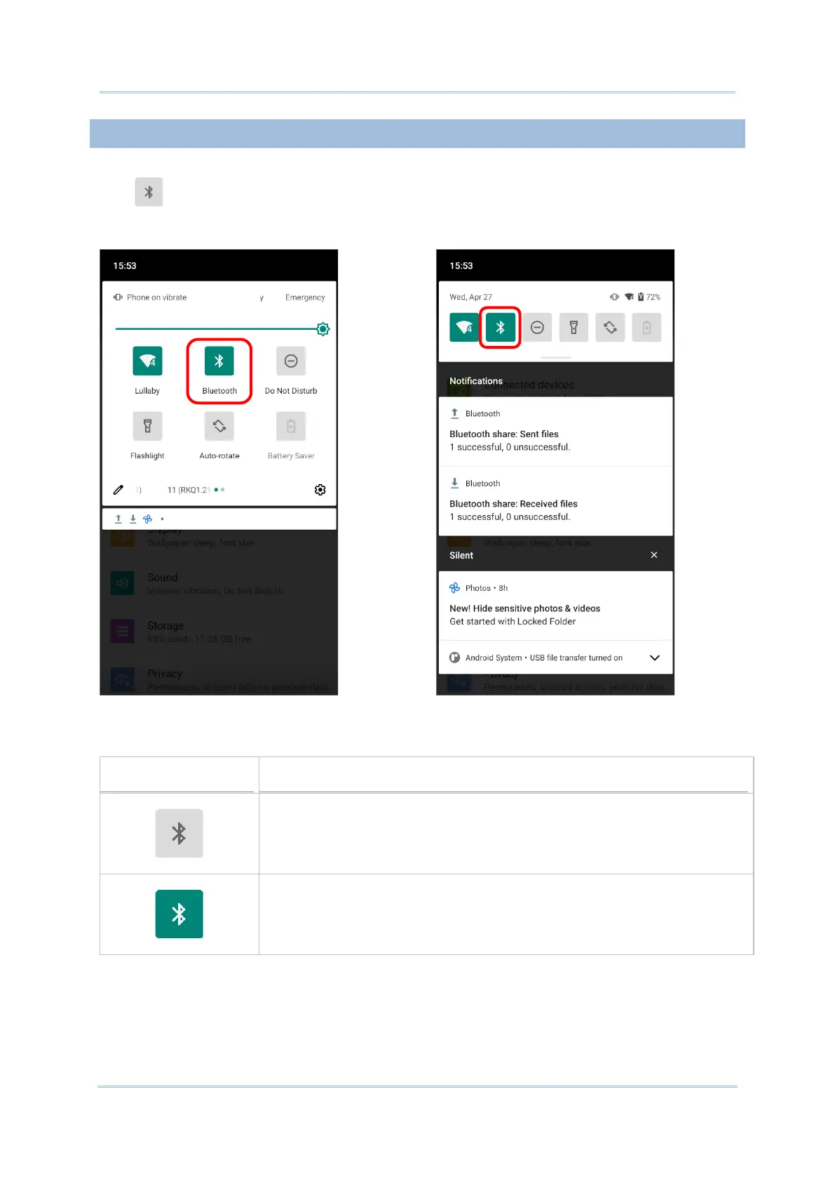The image size is (835, 1181).
Task: Toggle Battery Saver tile in left panel
Action: [291, 426]
